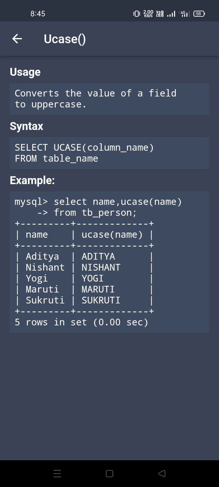The height and width of the screenshot is (487, 219).
Task: Tap the battery indicator in status bar
Action: [199, 13]
